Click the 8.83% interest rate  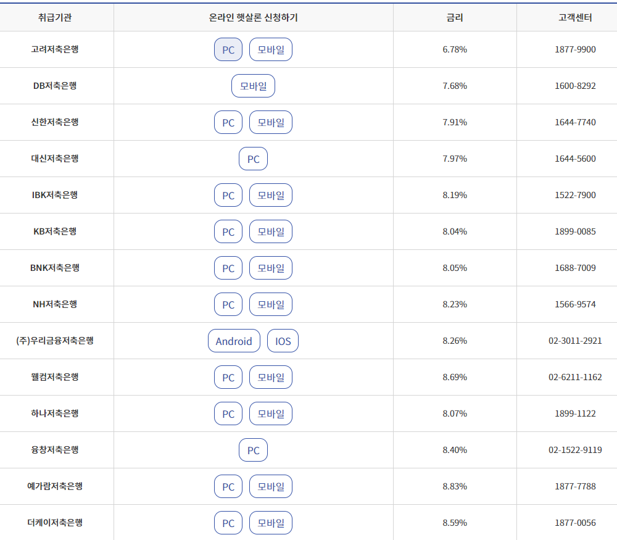tap(455, 486)
